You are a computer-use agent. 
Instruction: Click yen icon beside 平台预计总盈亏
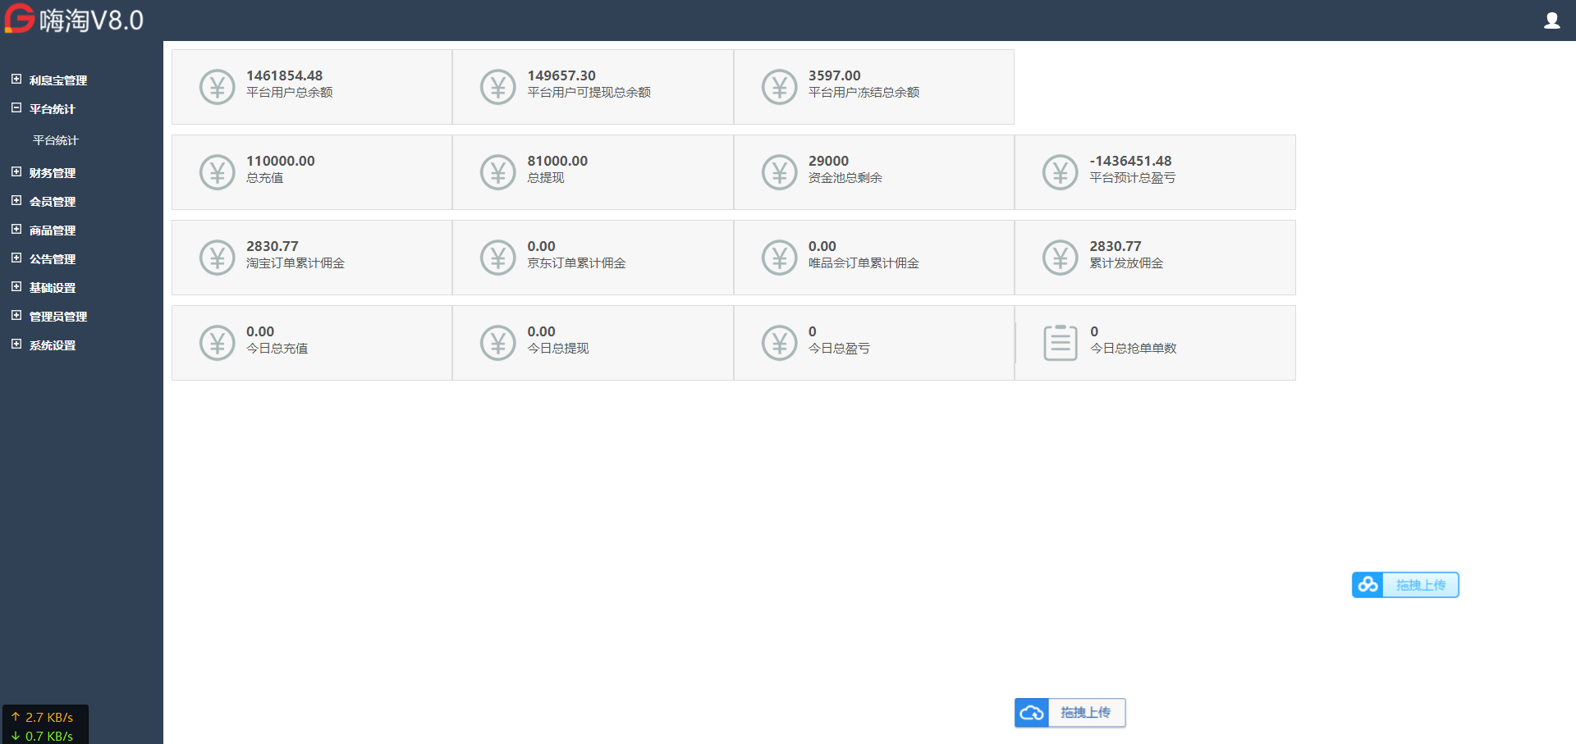(x=1060, y=172)
